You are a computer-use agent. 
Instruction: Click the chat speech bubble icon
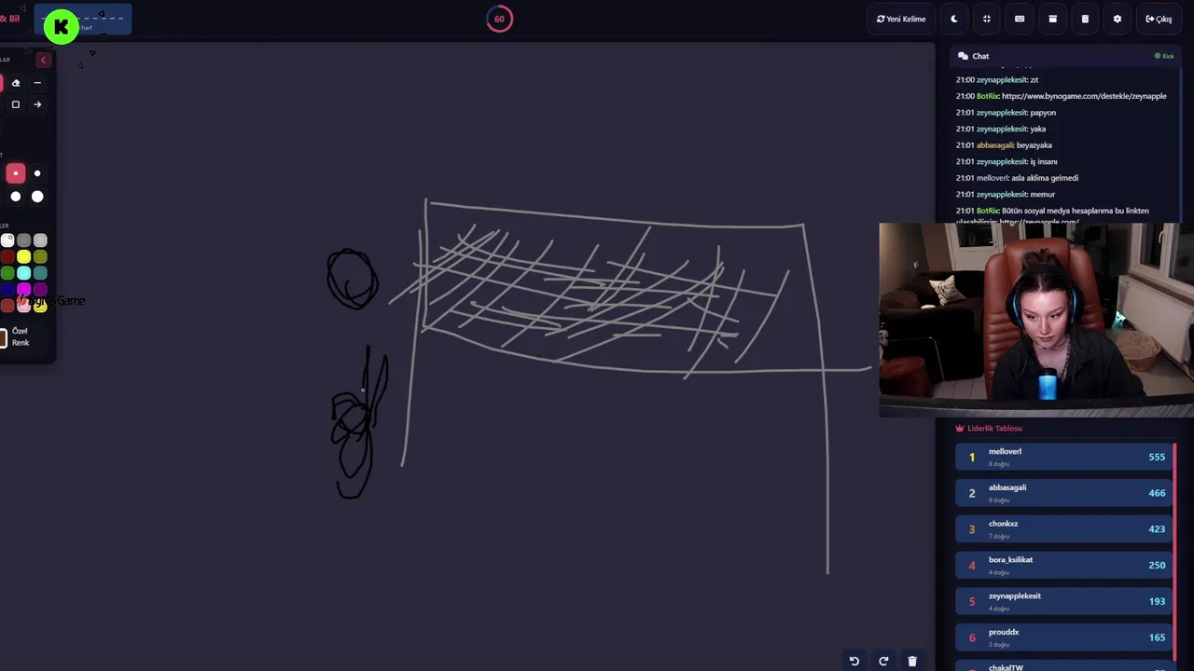click(x=963, y=56)
